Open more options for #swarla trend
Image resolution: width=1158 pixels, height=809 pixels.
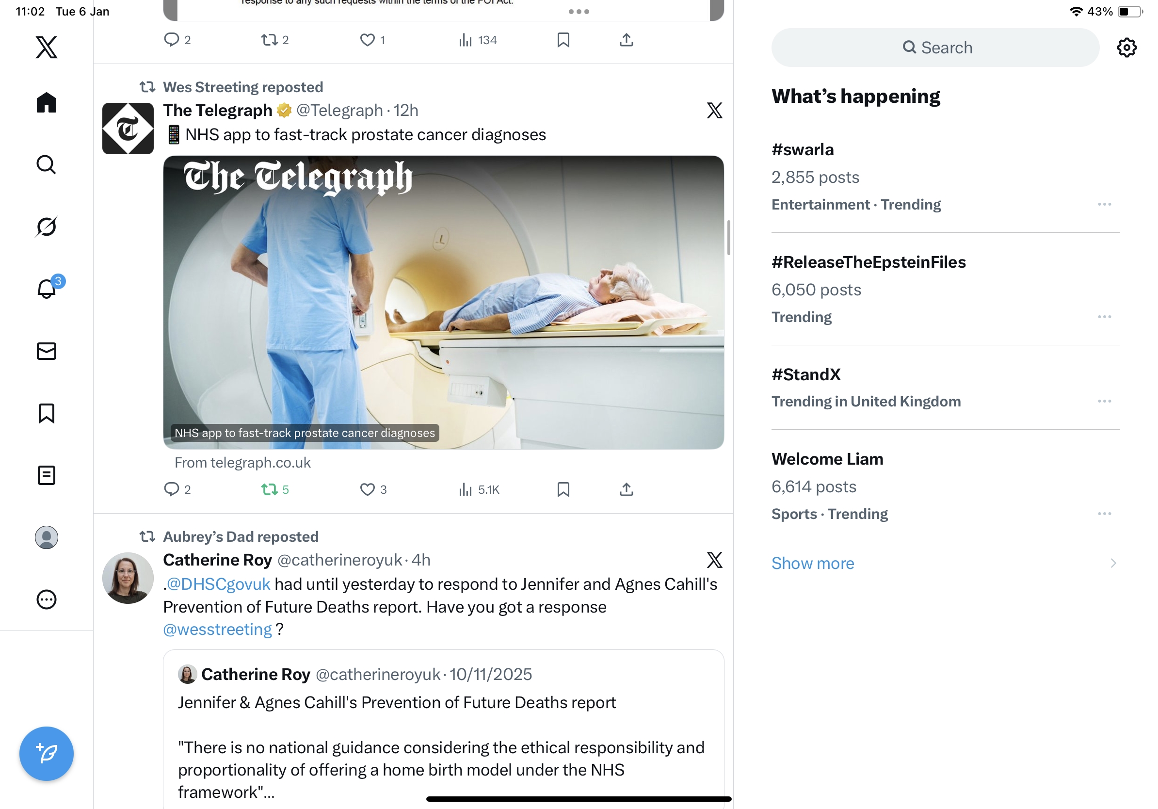pyautogui.click(x=1104, y=204)
